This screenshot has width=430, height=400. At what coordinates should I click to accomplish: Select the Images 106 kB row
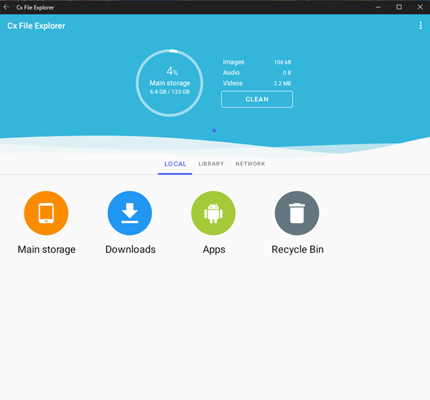pos(257,62)
